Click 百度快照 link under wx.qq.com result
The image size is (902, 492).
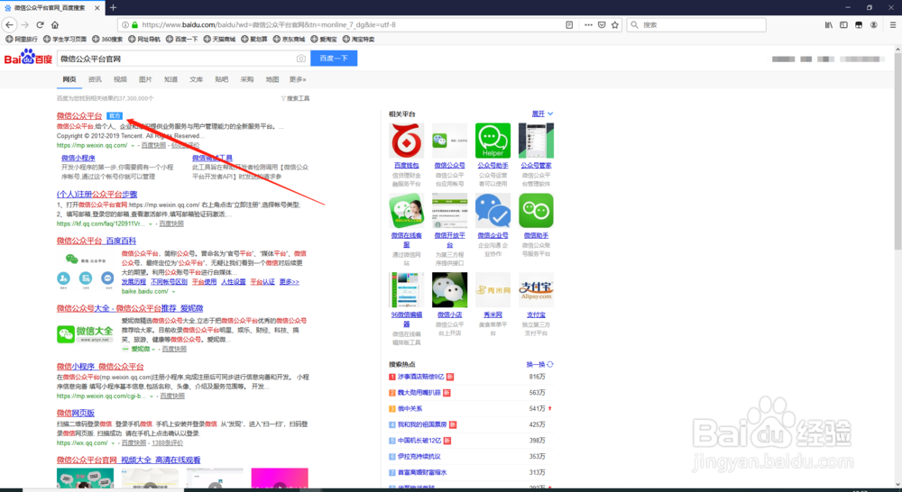pyautogui.click(x=133, y=443)
